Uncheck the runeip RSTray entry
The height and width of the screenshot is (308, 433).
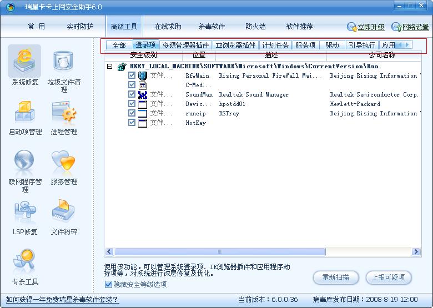click(x=132, y=113)
